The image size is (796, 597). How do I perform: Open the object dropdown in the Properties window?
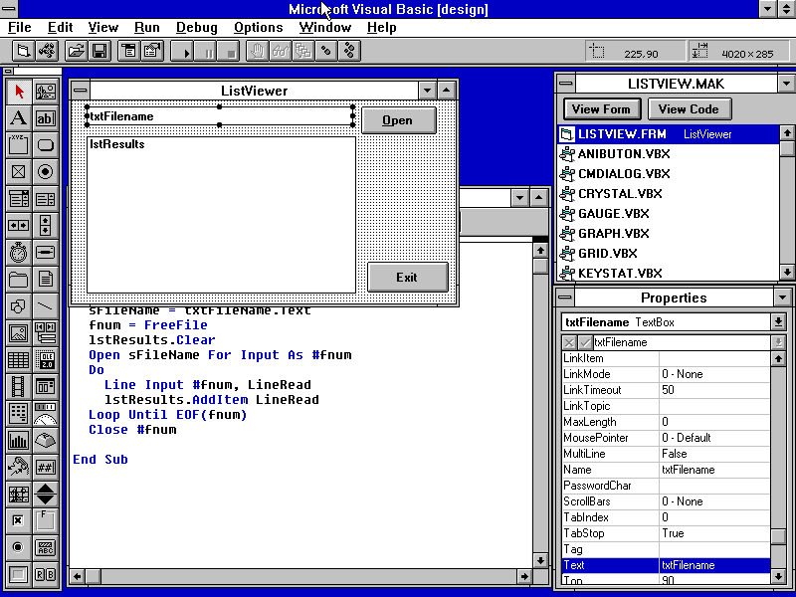point(775,320)
